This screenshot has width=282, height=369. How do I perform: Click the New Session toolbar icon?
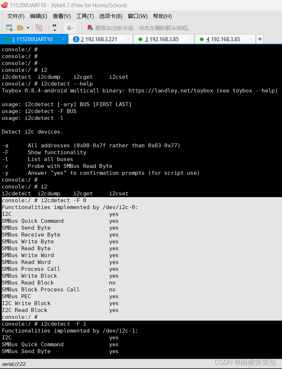click(x=9, y=28)
